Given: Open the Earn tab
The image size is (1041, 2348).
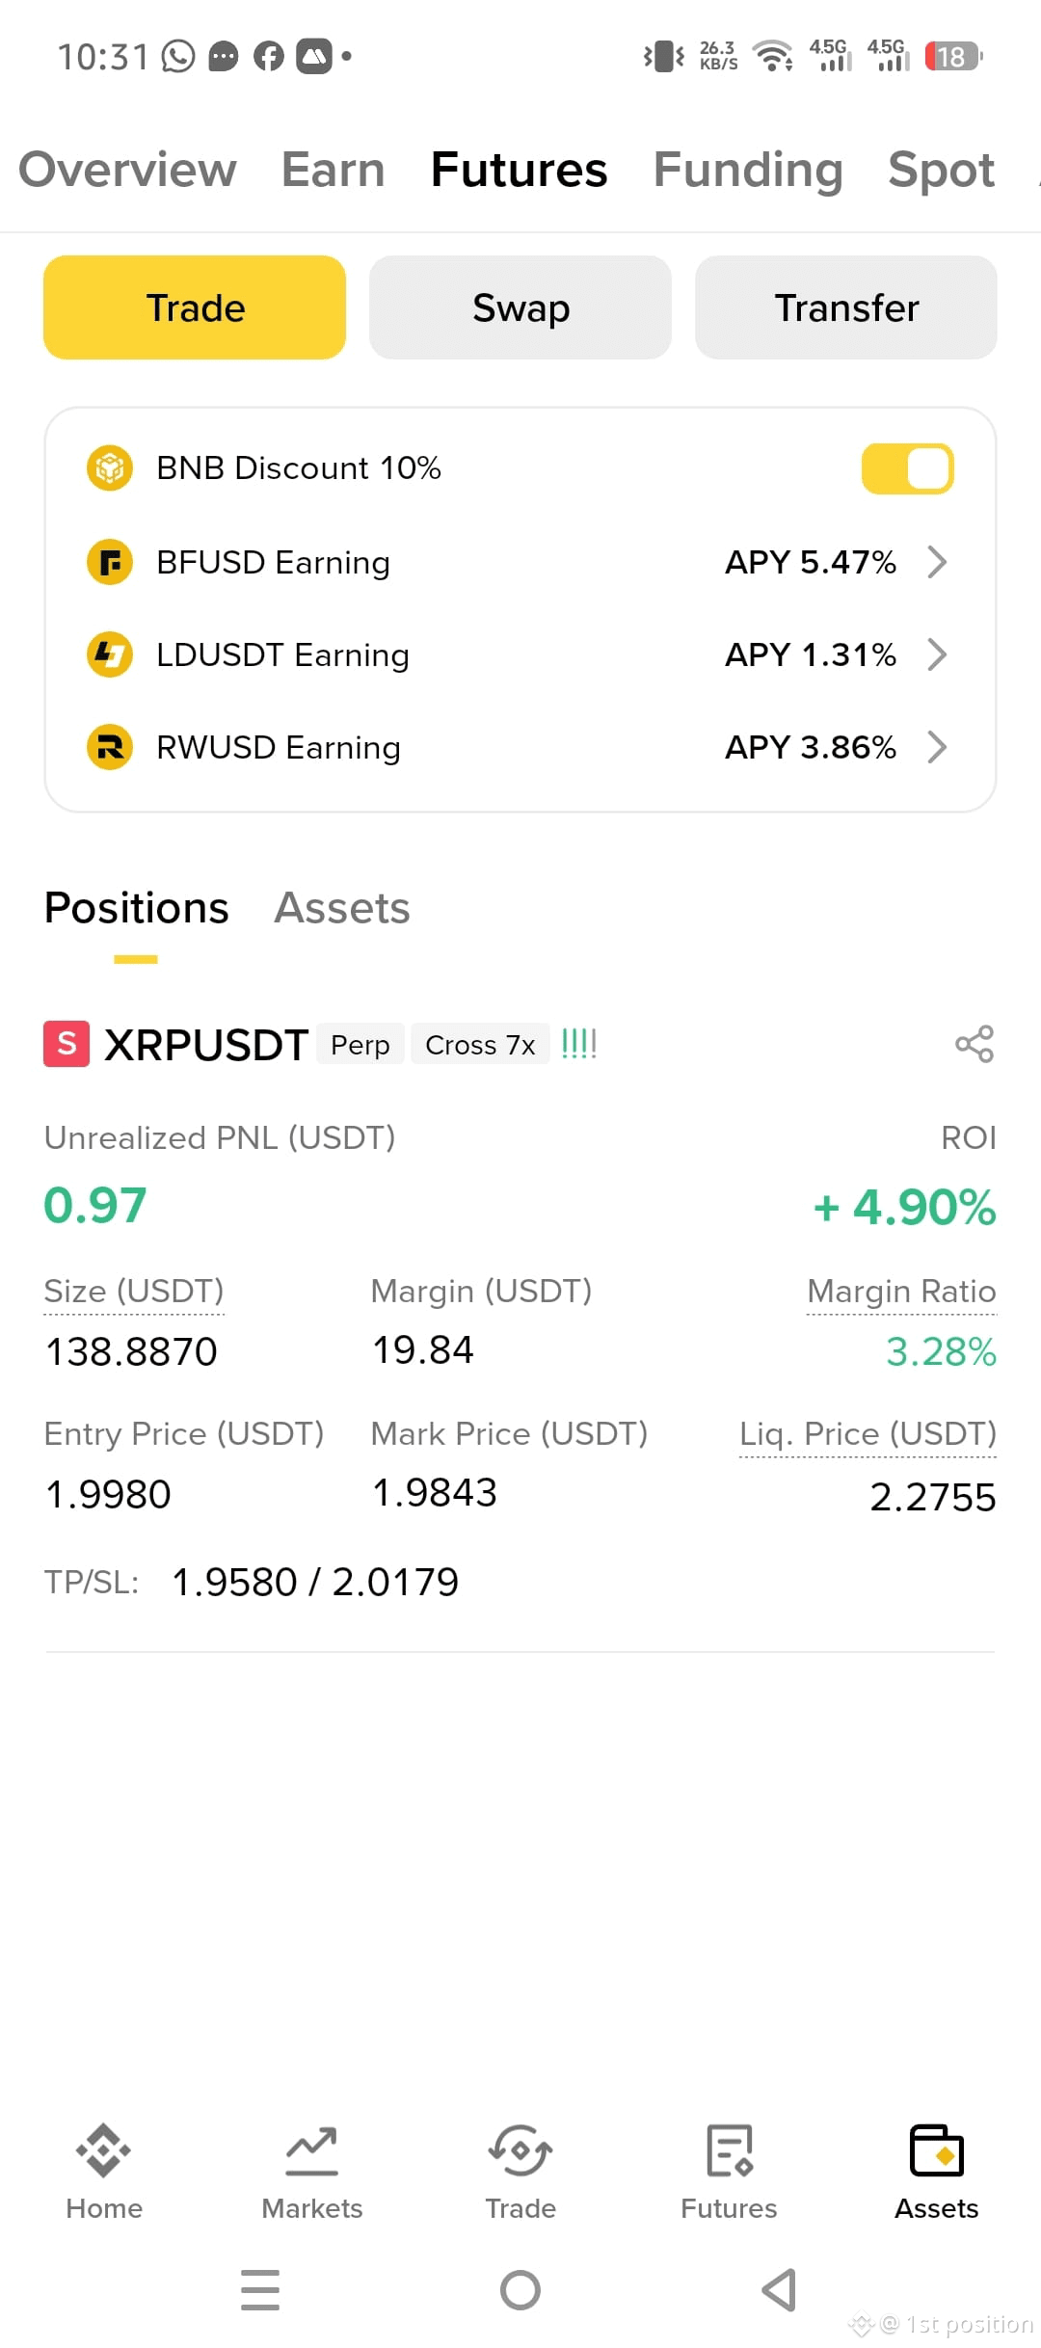Looking at the screenshot, I should (x=334, y=170).
